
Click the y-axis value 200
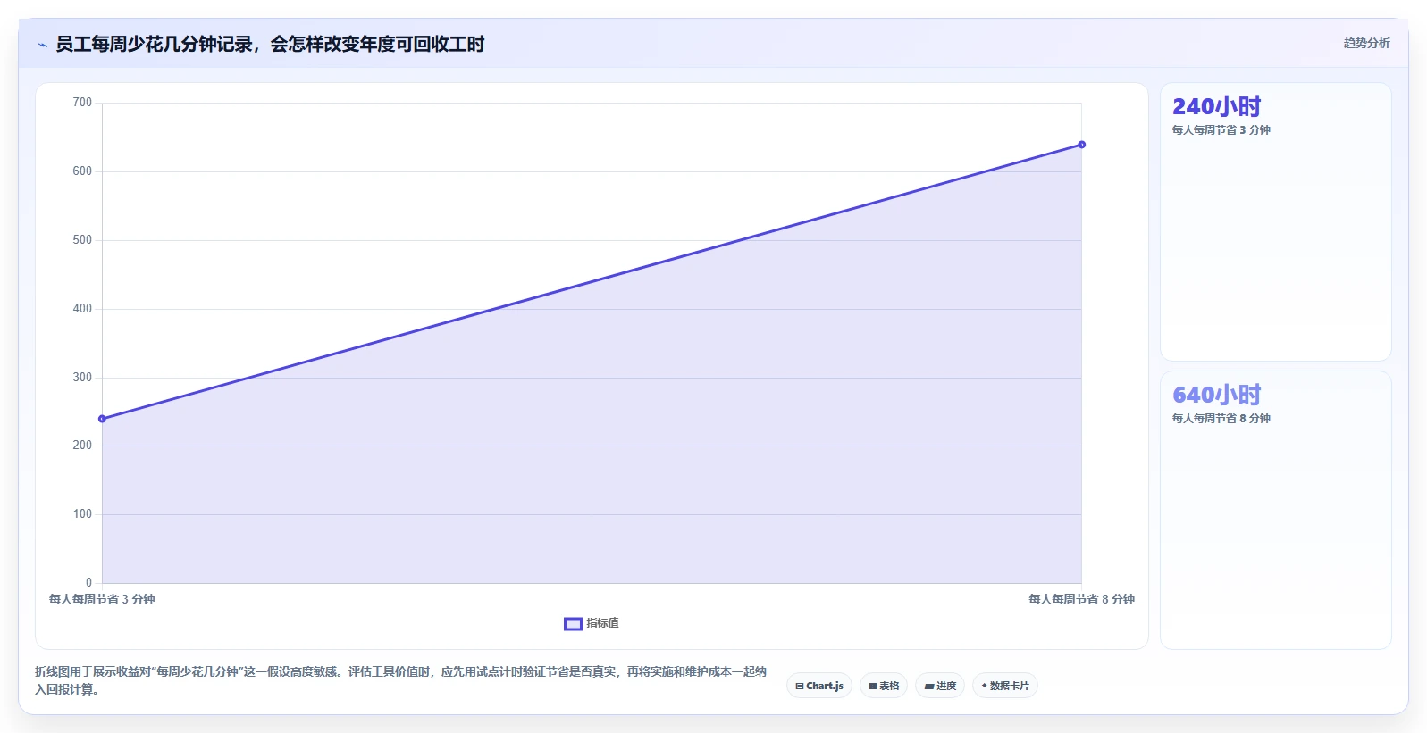pyautogui.click(x=82, y=446)
